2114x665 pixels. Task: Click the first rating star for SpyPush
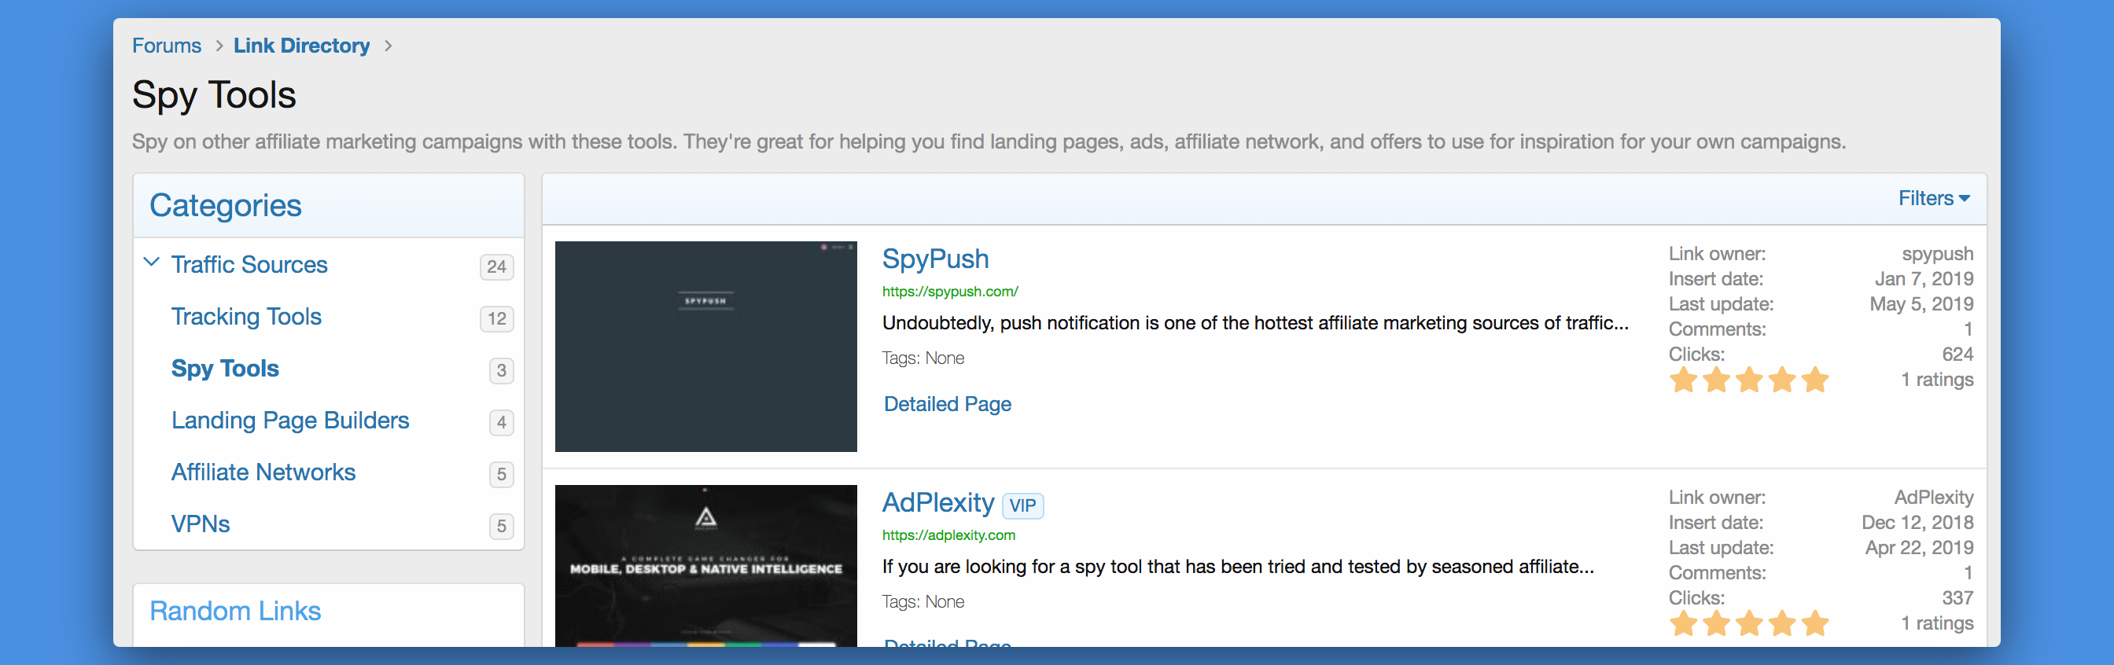[x=1683, y=380]
